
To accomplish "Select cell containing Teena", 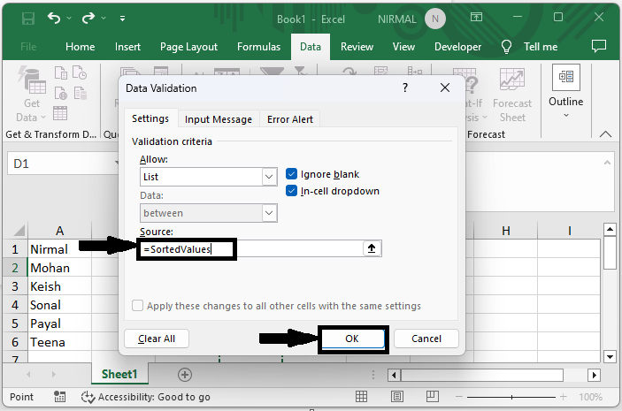I will pos(59,342).
